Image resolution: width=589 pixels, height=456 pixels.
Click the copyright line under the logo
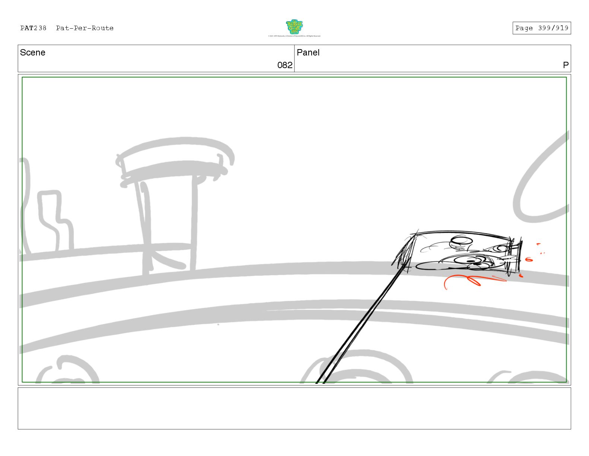click(x=294, y=36)
